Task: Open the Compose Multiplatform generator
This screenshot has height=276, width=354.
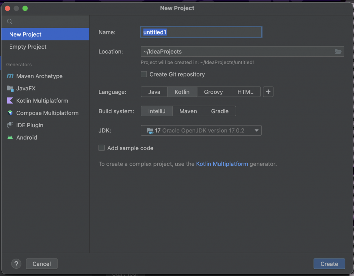Action: coord(45,113)
